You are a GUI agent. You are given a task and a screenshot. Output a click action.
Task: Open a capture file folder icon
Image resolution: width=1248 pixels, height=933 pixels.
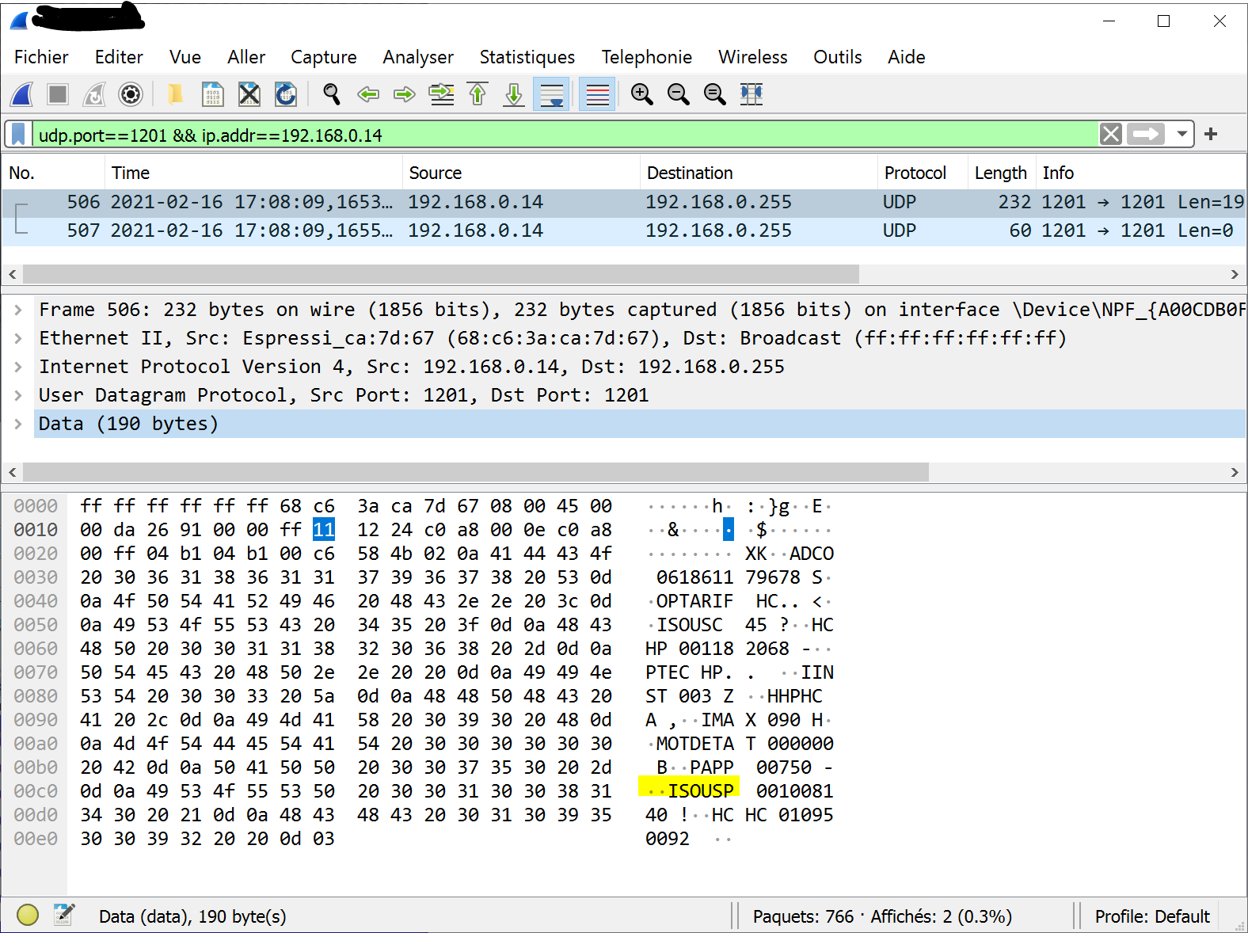pyautogui.click(x=176, y=94)
